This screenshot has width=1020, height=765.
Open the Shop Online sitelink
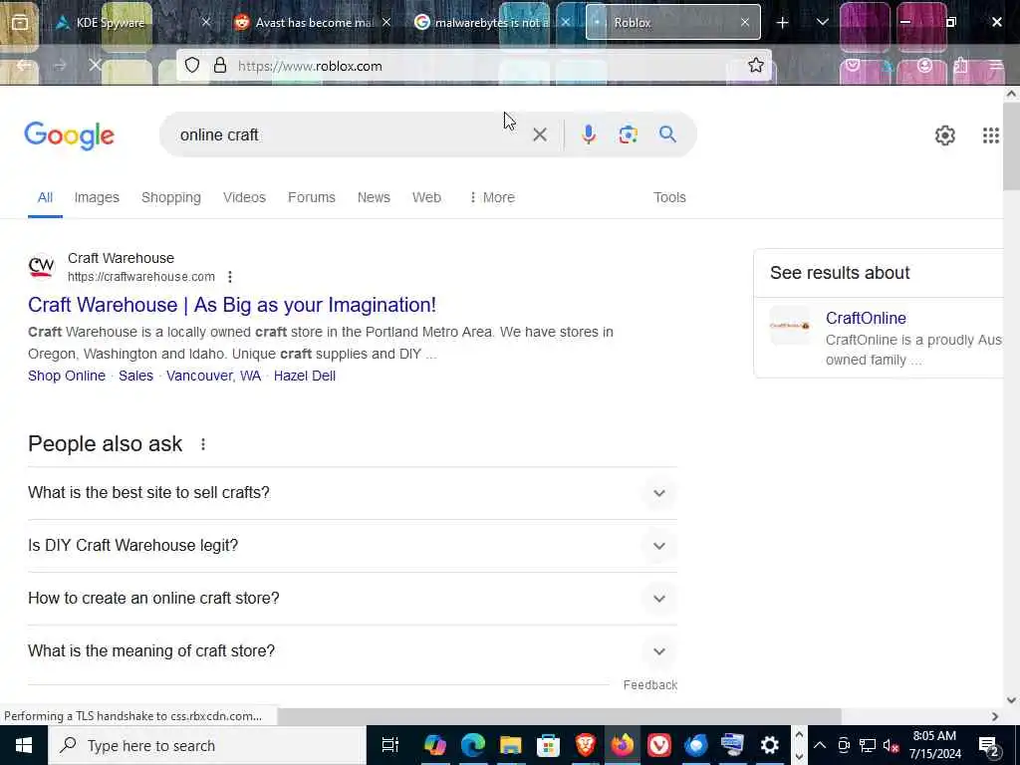coord(67,376)
